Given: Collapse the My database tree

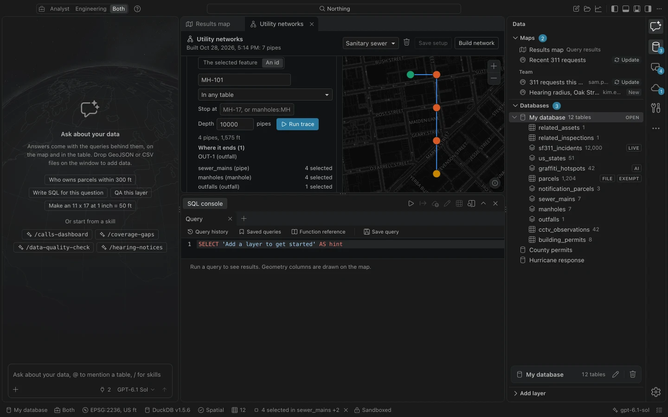Looking at the screenshot, I should 514,117.
